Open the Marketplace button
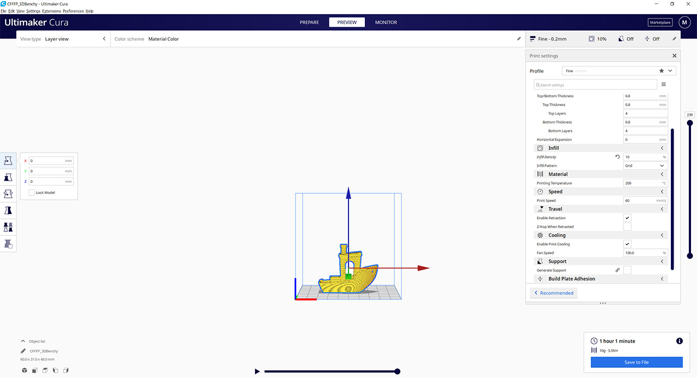The height and width of the screenshot is (378, 697). 660,22
